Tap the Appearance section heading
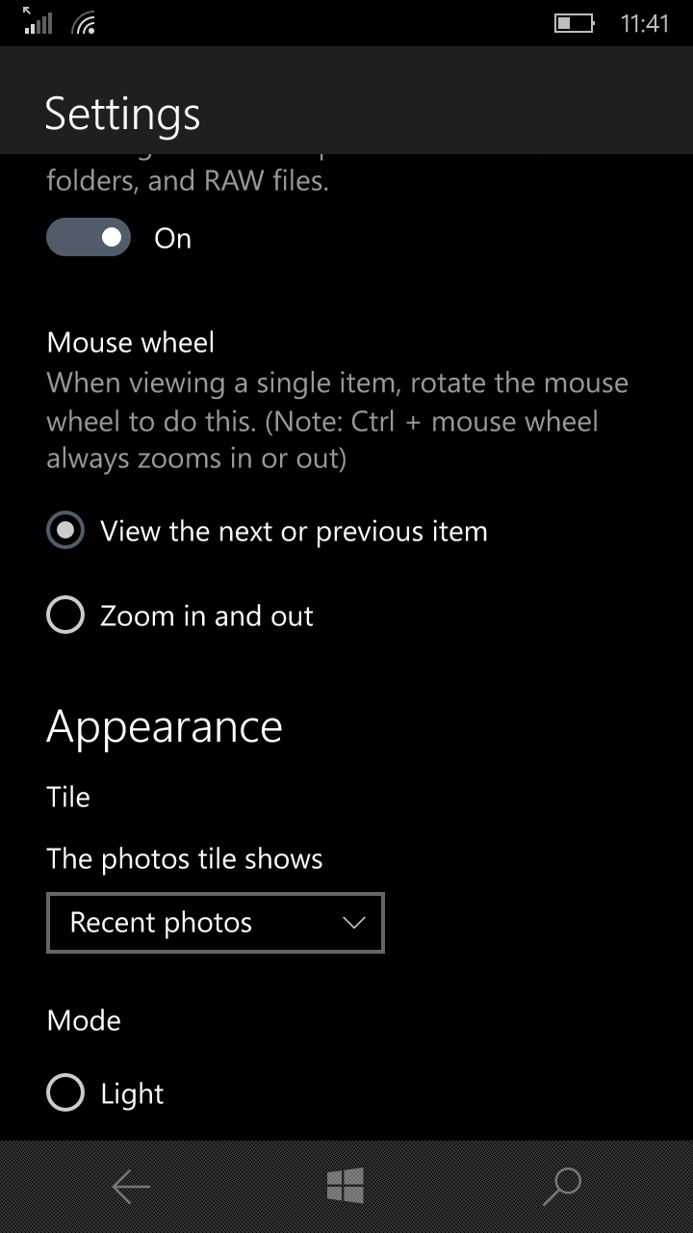 click(165, 726)
